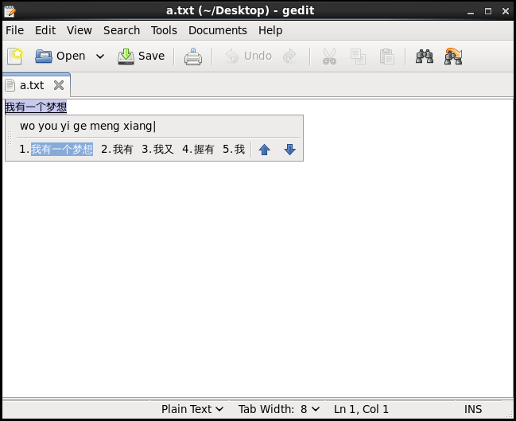Click the Ln 1, Col 1 status indicator
This screenshot has width=516, height=421.
click(361, 409)
